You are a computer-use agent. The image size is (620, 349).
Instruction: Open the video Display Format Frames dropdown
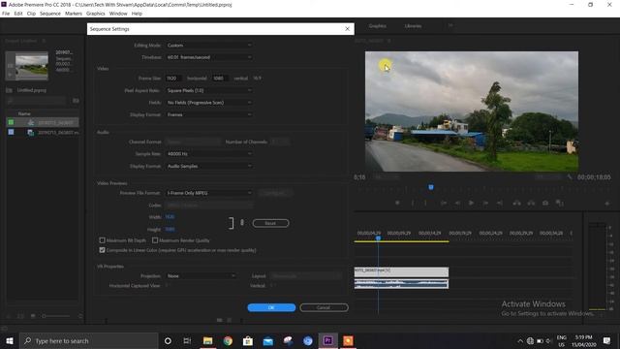tap(209, 114)
